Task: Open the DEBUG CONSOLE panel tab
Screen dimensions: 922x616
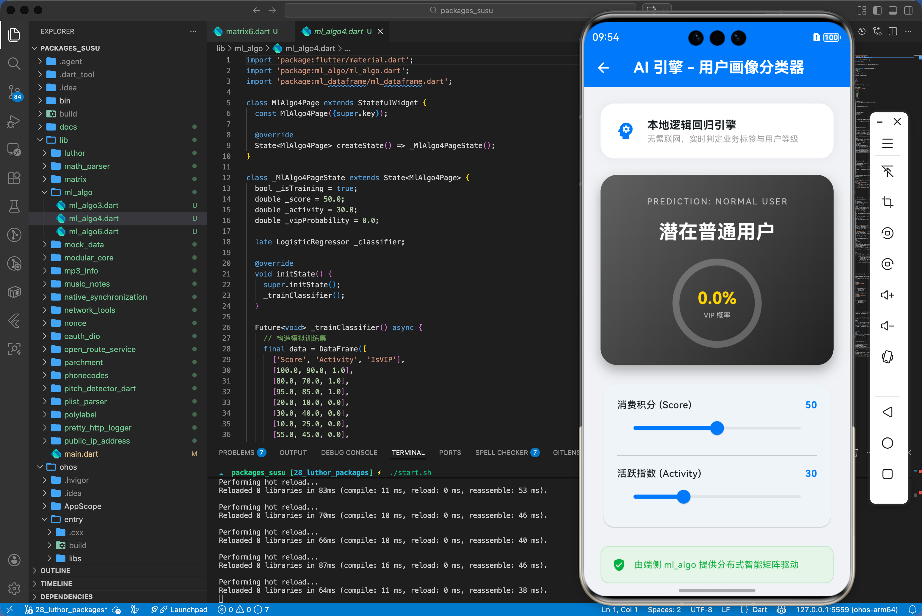Action: (x=349, y=452)
